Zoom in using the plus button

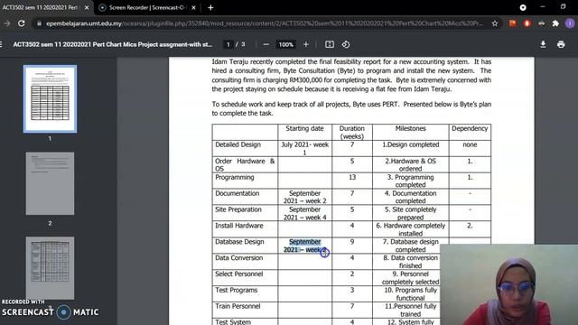click(x=306, y=44)
